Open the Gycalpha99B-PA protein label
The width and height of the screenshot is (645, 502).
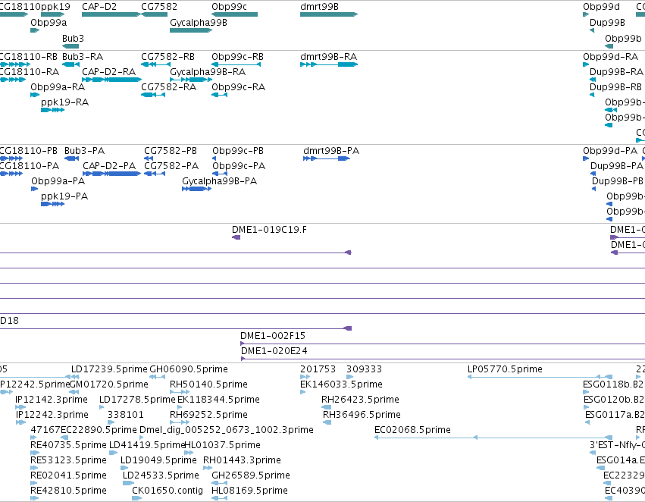coord(219,181)
